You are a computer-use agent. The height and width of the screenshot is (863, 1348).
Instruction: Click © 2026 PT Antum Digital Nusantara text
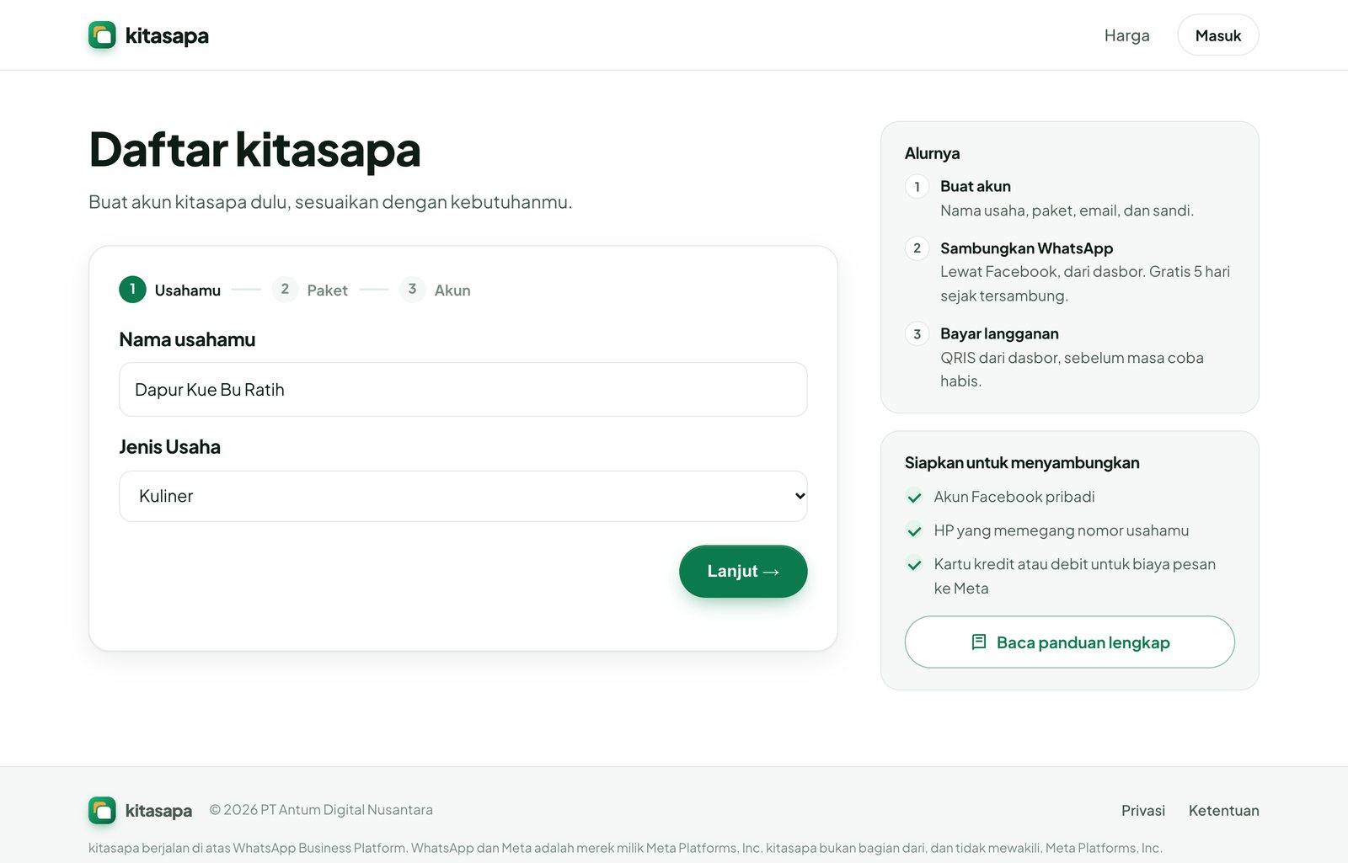coord(321,810)
